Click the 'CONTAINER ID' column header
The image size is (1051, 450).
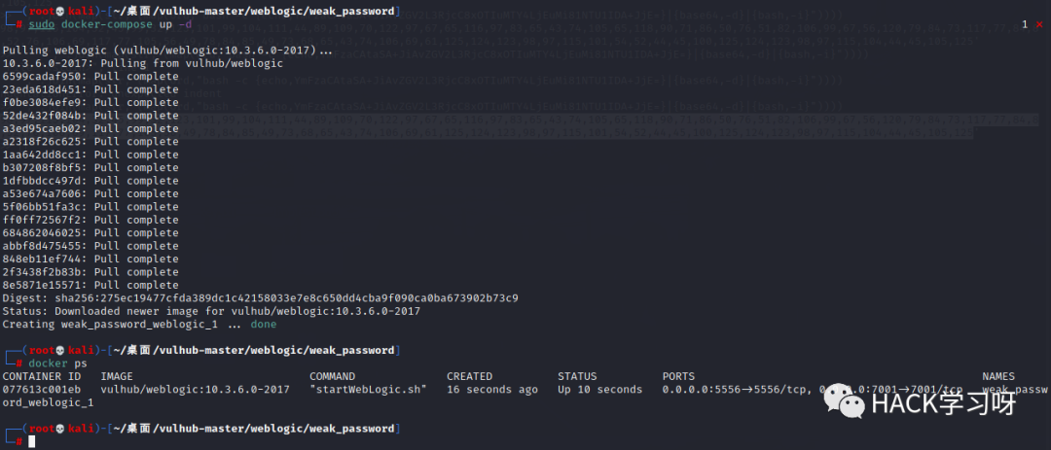42,377
